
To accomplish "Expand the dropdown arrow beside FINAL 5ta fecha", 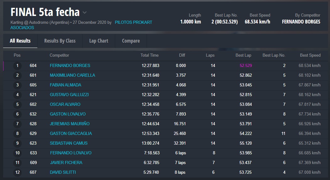I will [84, 13].
